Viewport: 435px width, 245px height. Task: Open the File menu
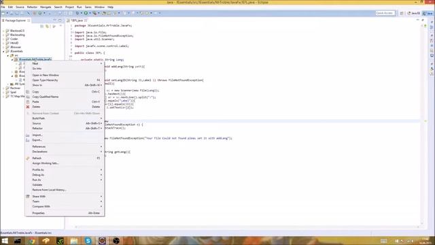(3, 7)
